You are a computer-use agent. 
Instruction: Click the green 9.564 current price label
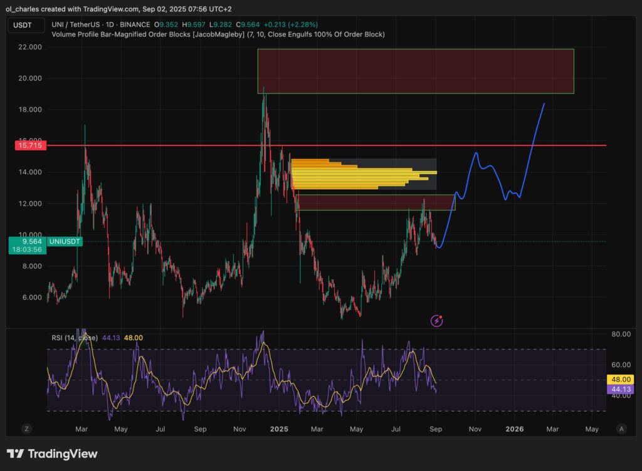point(27,242)
